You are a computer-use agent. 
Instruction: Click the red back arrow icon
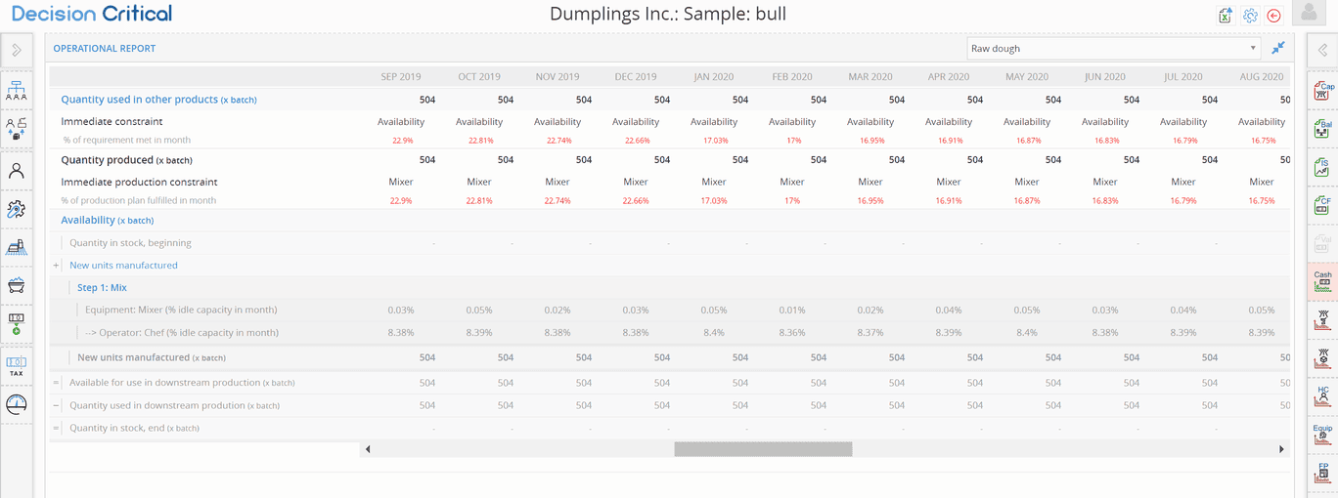pos(1273,16)
